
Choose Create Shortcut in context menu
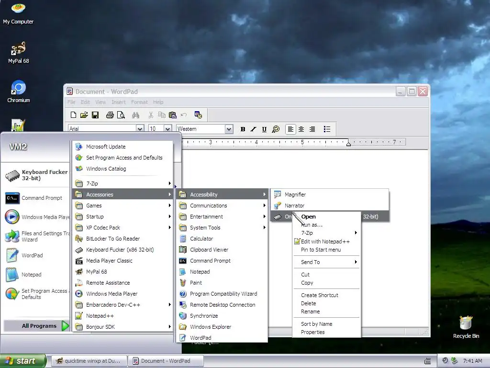tap(326, 295)
